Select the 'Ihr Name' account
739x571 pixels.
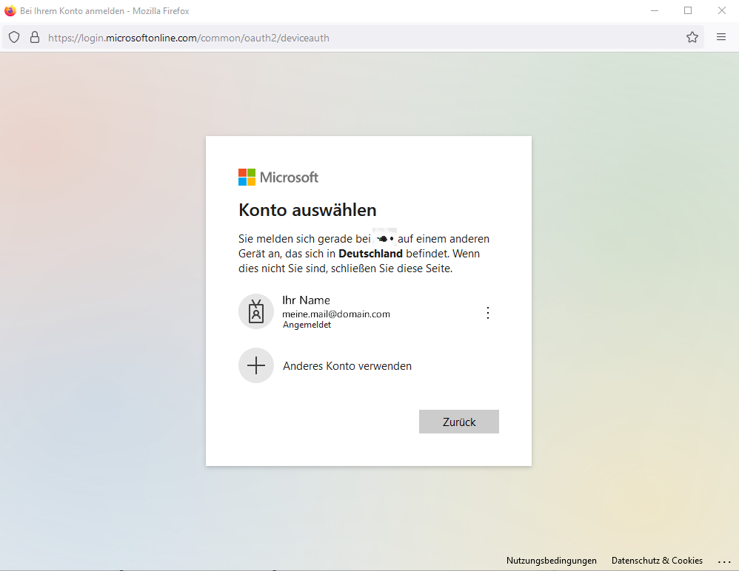(306, 300)
